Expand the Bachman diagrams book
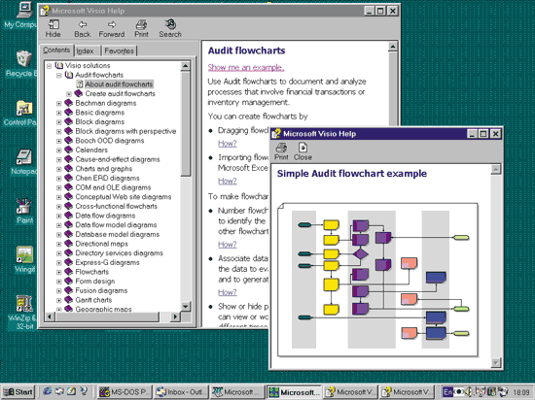The width and height of the screenshot is (535, 400). tap(59, 103)
